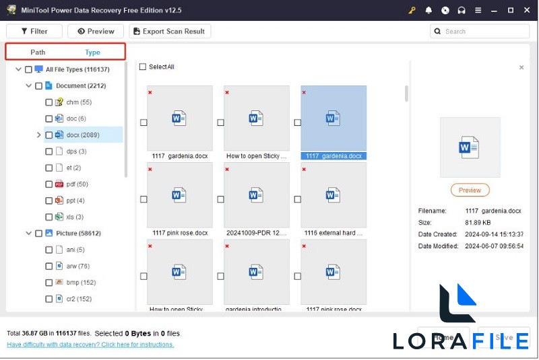The image size is (539, 360).
Task: Tick the pdf (50) checkbox
Action: coord(49,184)
